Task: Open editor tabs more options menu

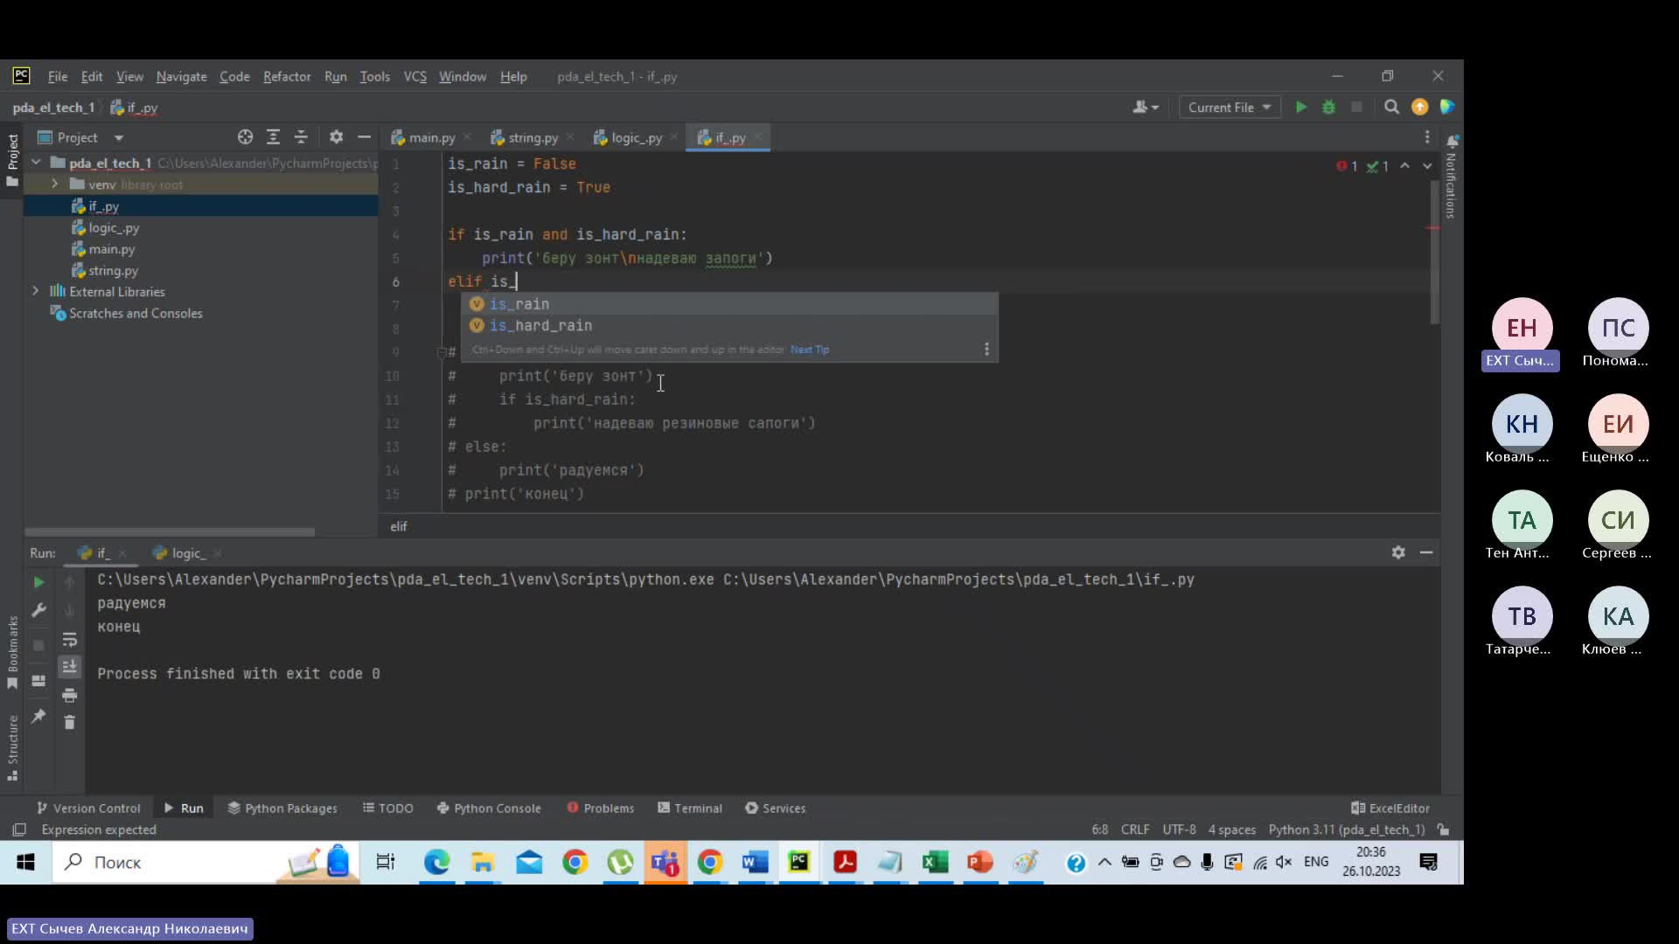Action: point(1427,137)
